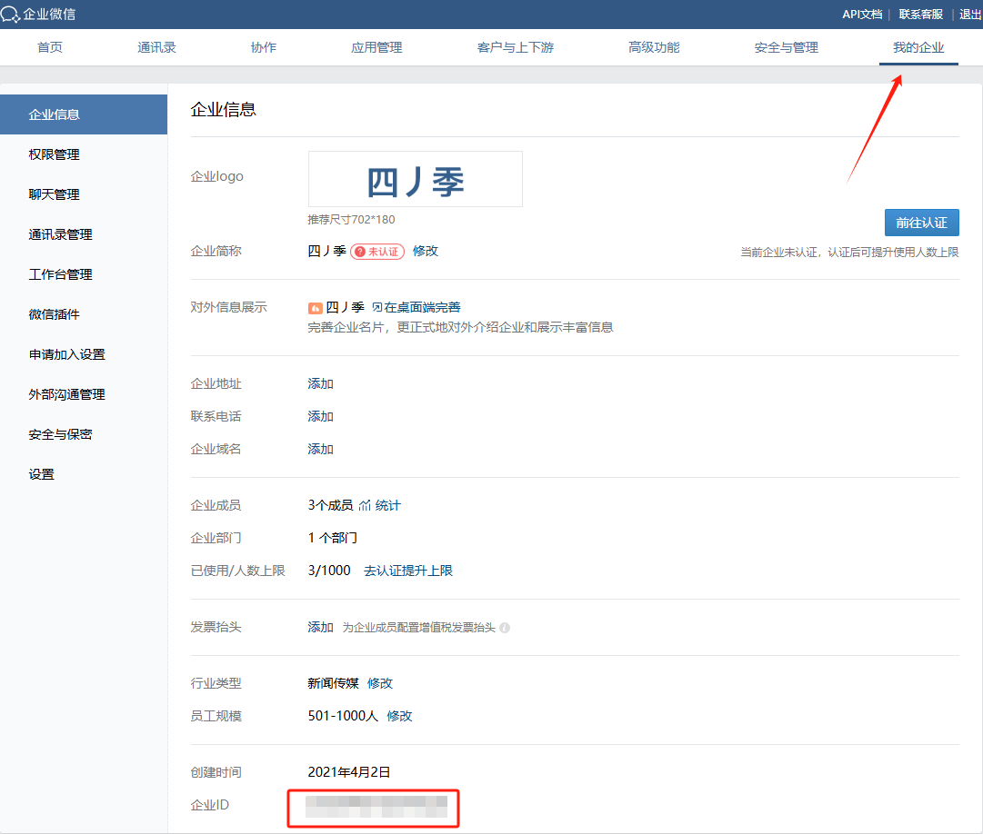This screenshot has width=983, height=834.
Task: Switch to the 通讯录 tab
Action: [156, 47]
